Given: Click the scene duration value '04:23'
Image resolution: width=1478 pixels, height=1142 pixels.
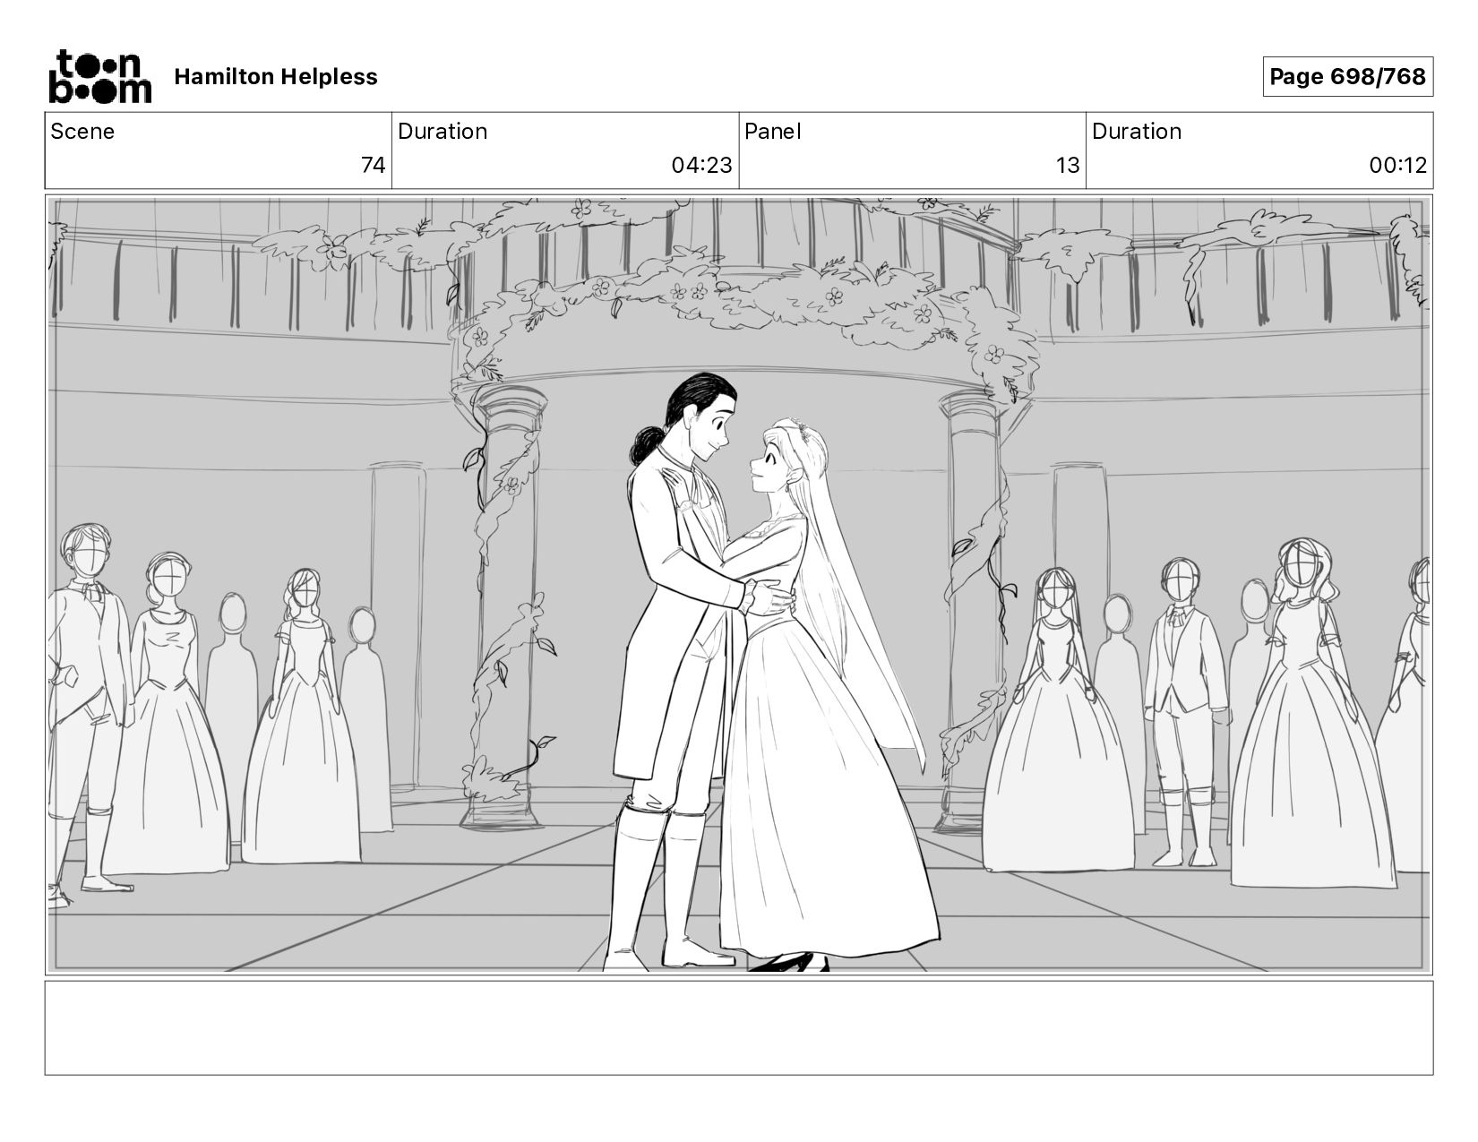Looking at the screenshot, I should tap(701, 166).
